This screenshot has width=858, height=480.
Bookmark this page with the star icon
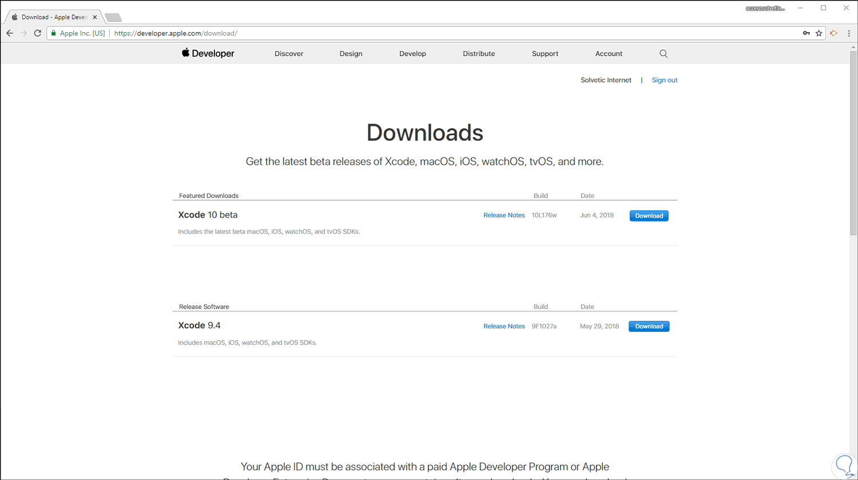(819, 33)
